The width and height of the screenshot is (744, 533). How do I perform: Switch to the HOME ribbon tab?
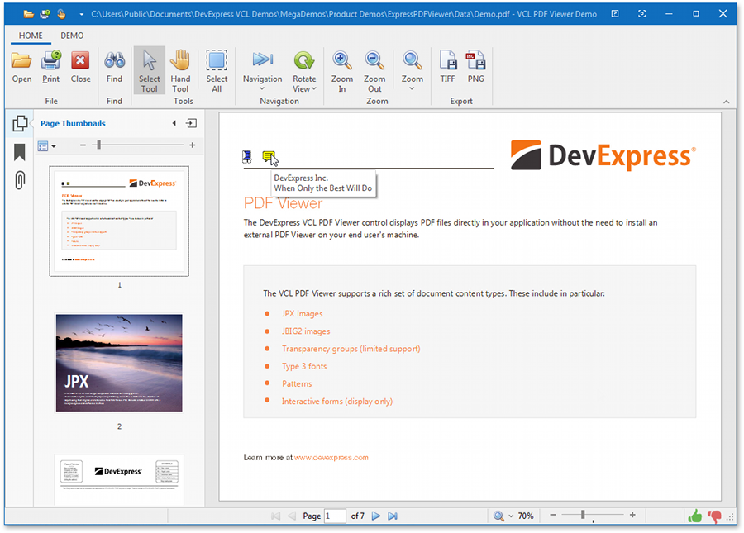tap(31, 36)
